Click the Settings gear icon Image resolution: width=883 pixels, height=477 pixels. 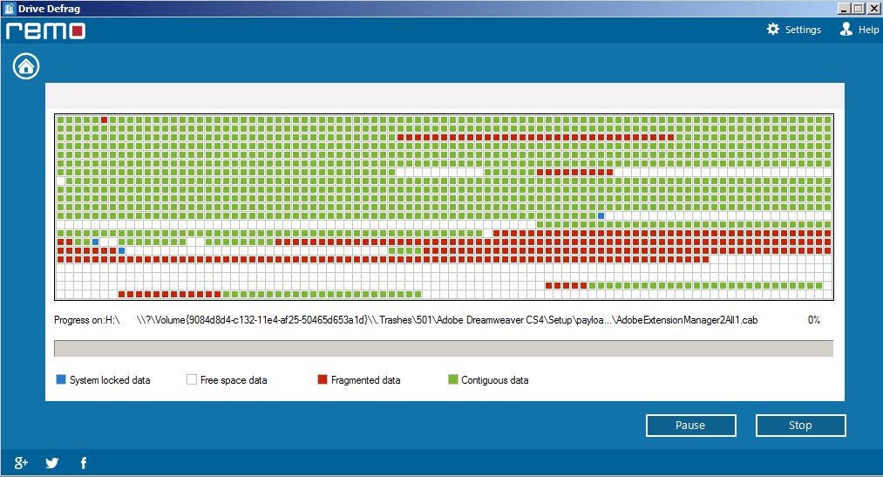[772, 30]
